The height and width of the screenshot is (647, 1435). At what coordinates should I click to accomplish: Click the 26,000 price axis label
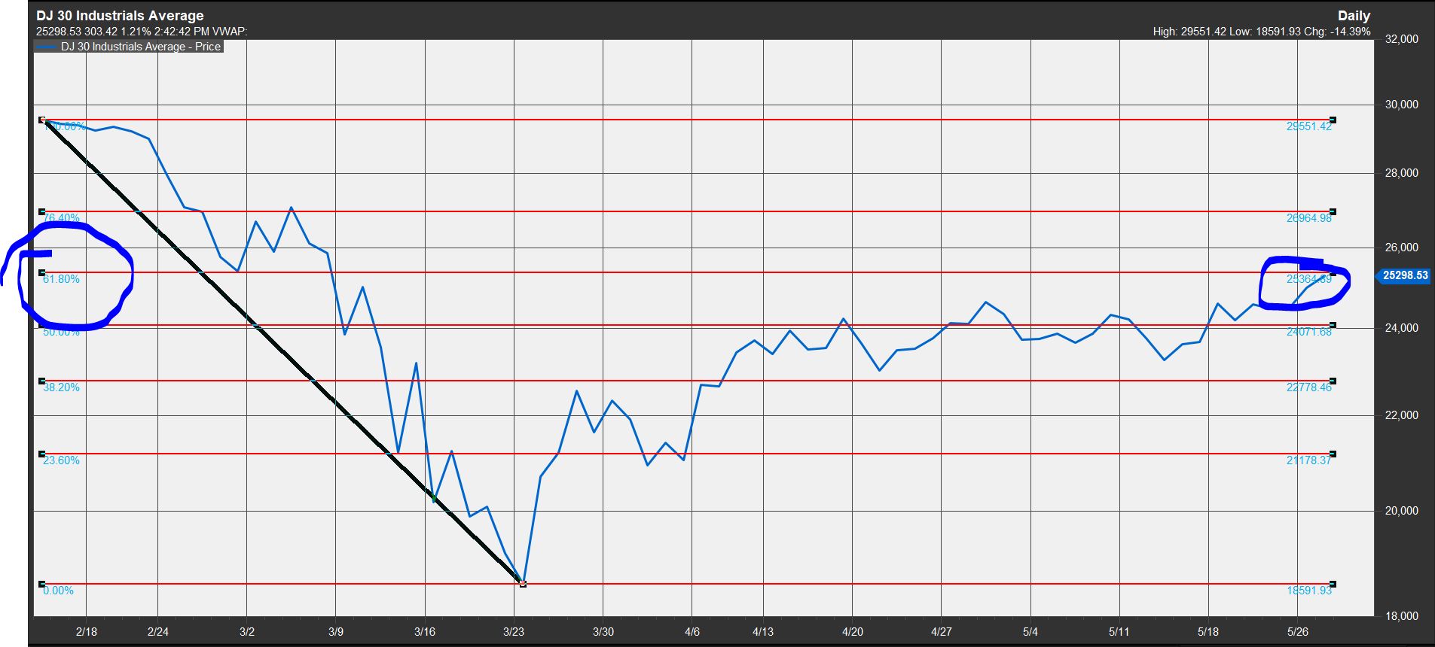(1402, 248)
